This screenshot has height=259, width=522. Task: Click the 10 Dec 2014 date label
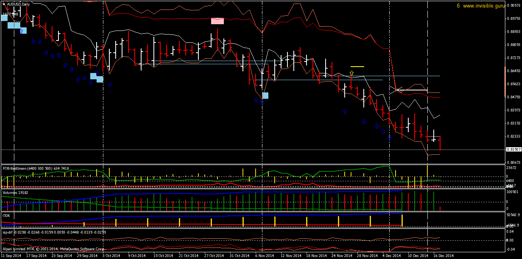tap(418, 256)
